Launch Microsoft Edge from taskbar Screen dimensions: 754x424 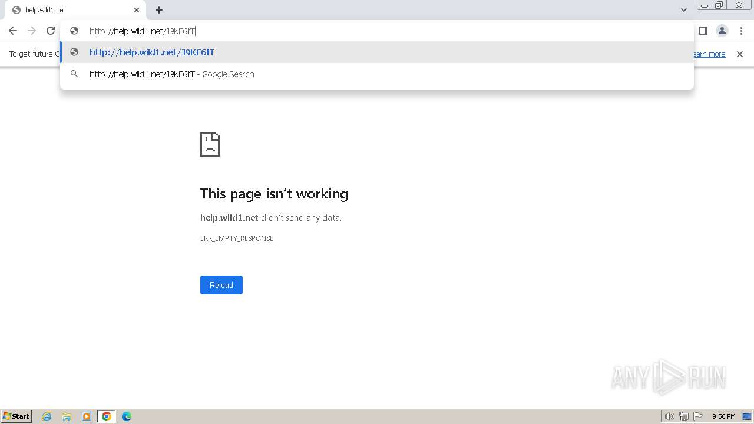(127, 416)
